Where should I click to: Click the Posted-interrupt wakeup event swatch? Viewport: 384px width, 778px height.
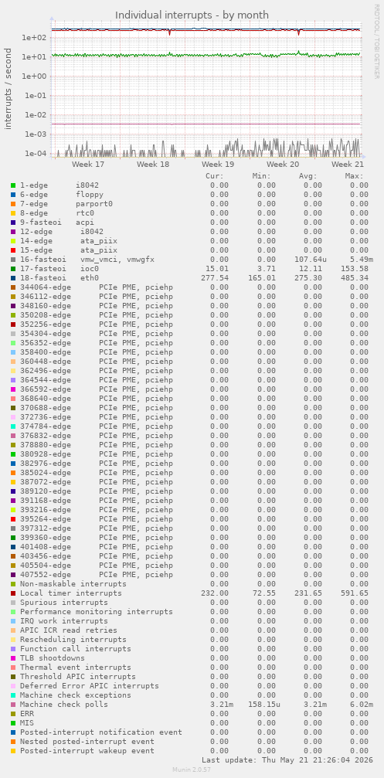point(13,751)
